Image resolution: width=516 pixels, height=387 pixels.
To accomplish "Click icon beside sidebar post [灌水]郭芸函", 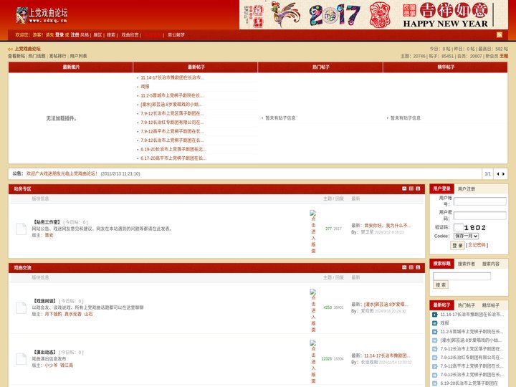I will 434,340.
